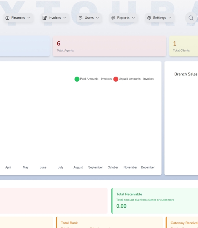Image resolution: width=198 pixels, height=228 pixels.
Task: Expand the Users dropdown chevron
Action: (x=97, y=18)
